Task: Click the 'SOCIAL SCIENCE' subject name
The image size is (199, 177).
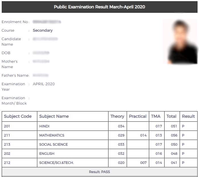Action: (54, 145)
